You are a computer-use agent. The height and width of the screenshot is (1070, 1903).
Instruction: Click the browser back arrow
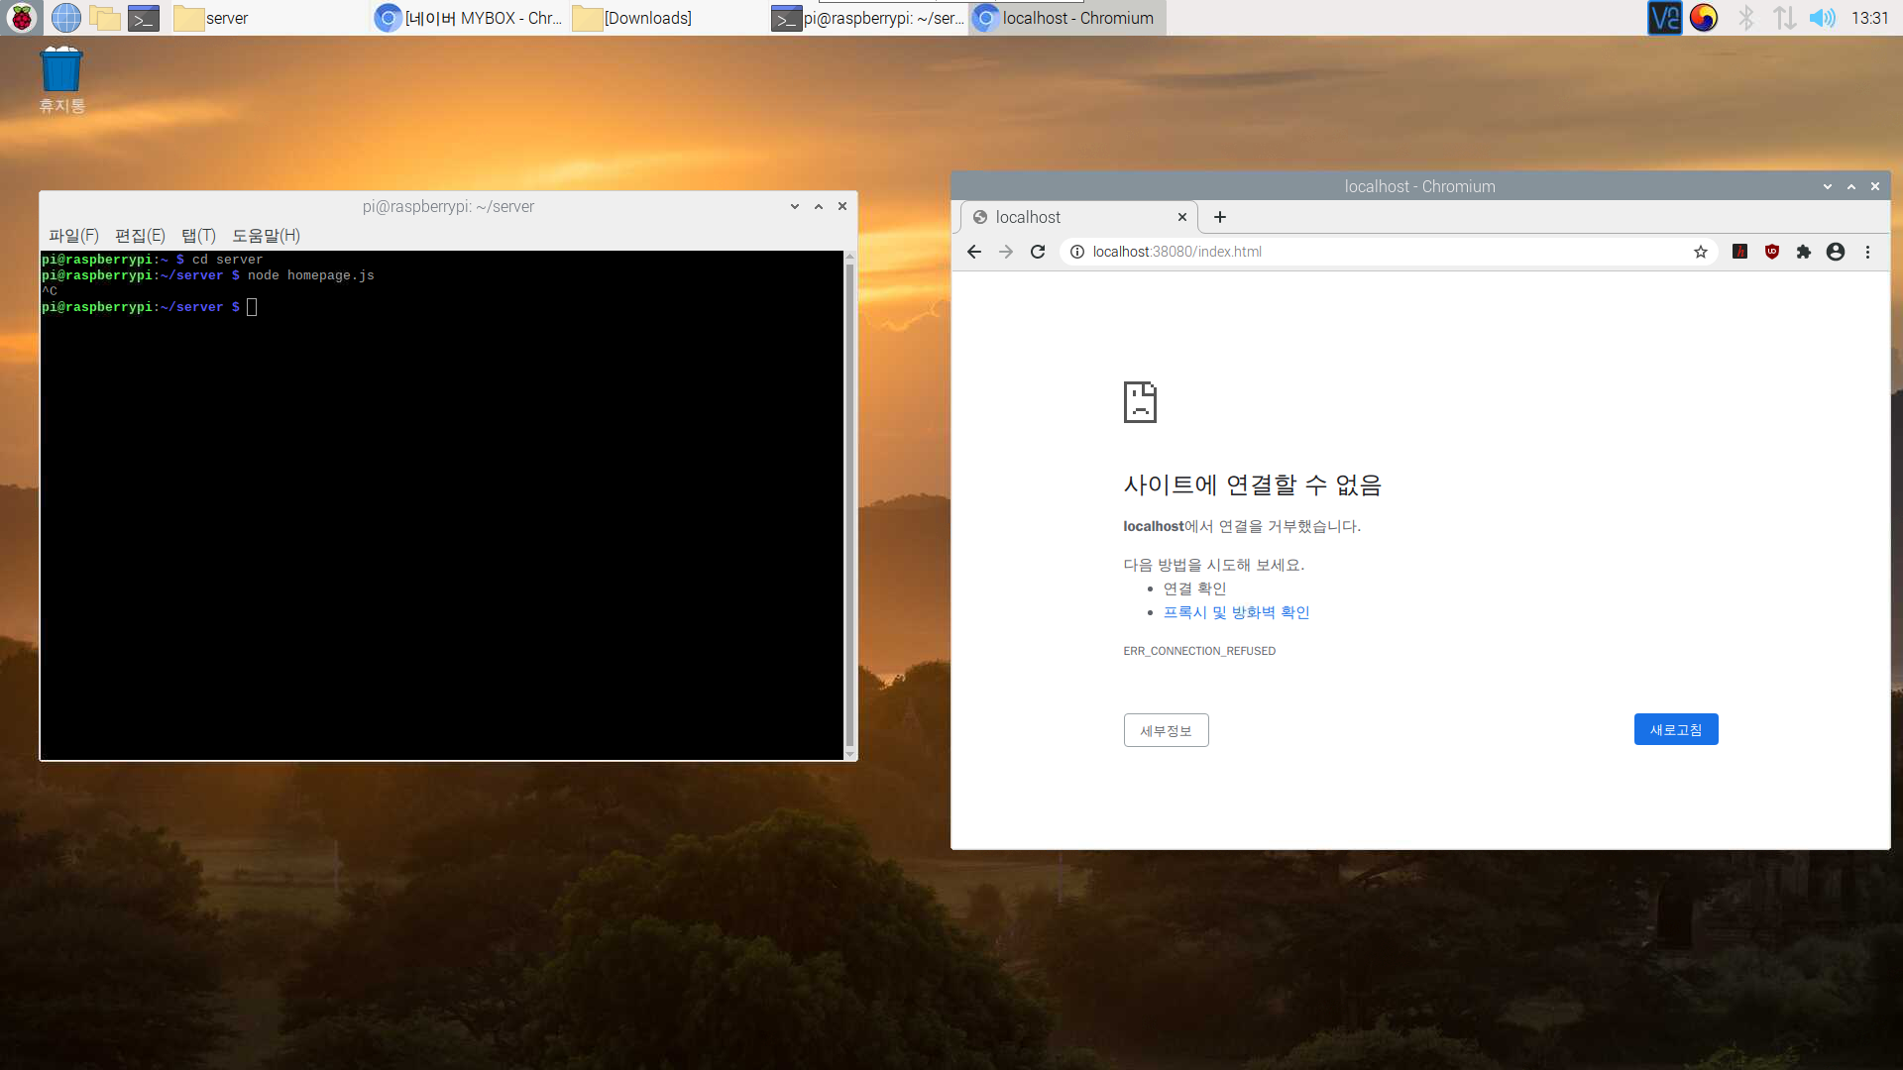tap(974, 252)
